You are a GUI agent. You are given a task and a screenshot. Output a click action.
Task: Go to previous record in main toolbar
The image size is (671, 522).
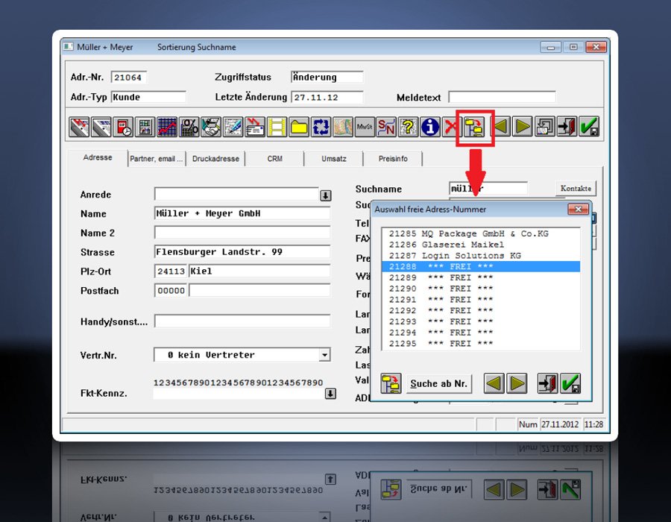pyautogui.click(x=500, y=127)
